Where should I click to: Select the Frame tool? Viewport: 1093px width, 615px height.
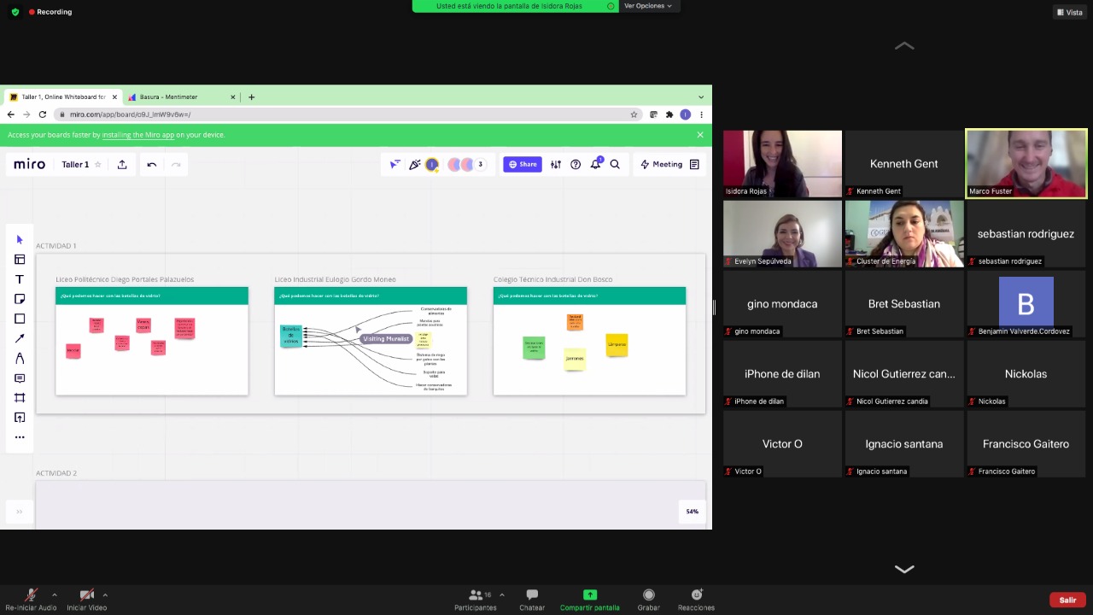coord(20,398)
